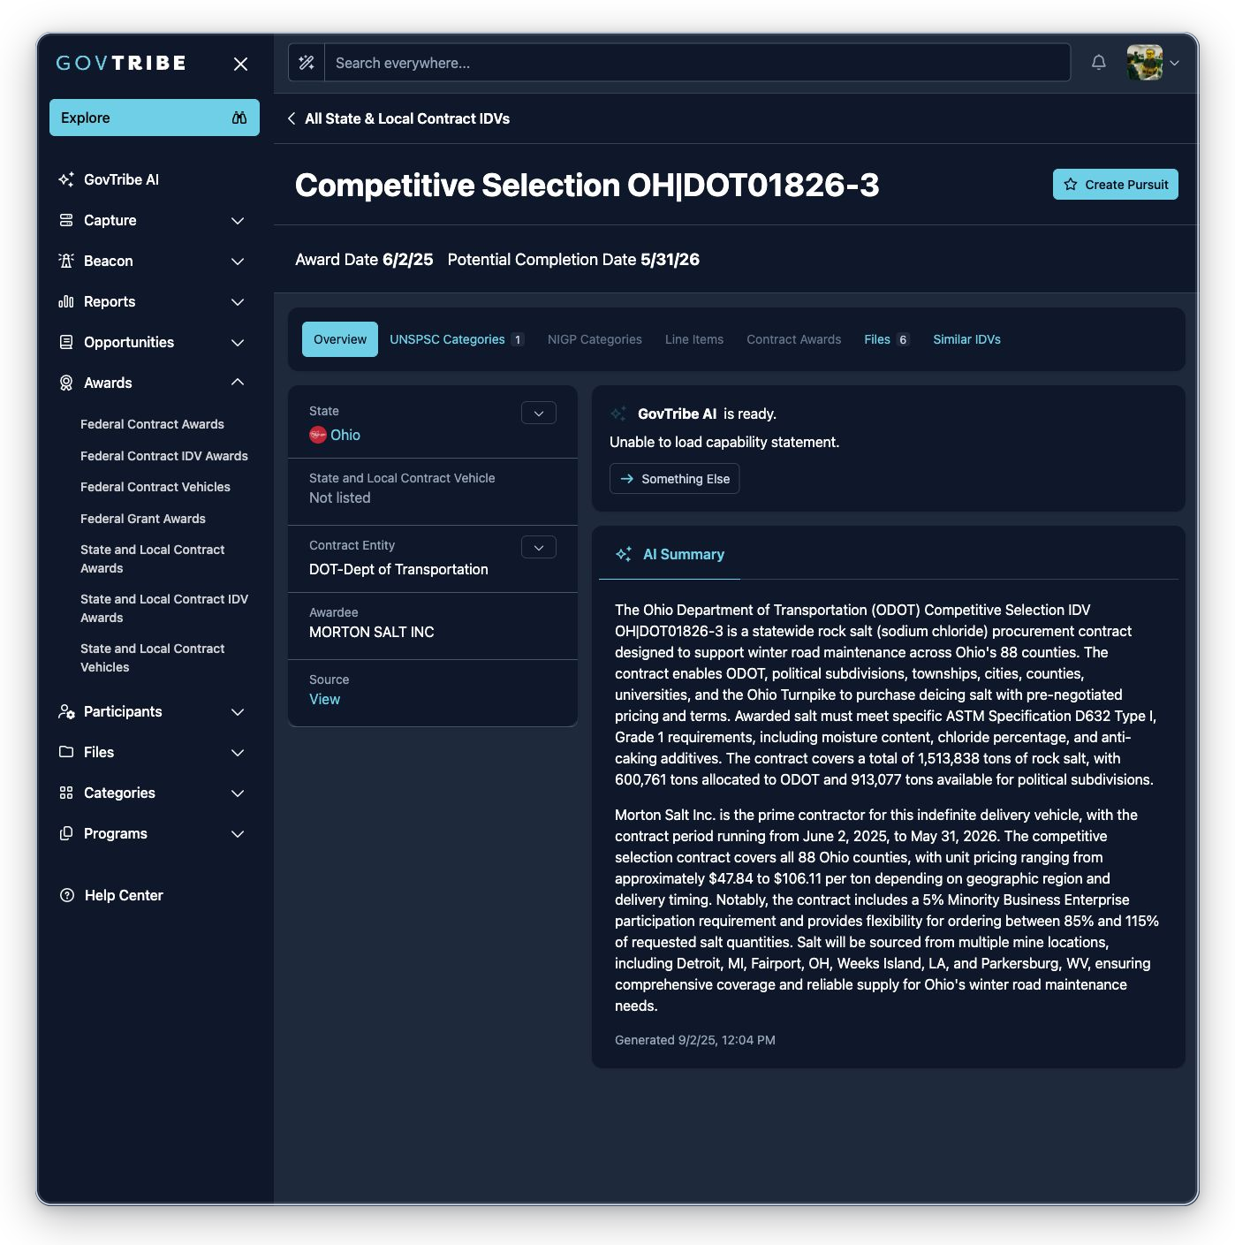Click the Programs icon in sidebar
Screen dimensions: 1235x1245
(x=66, y=833)
